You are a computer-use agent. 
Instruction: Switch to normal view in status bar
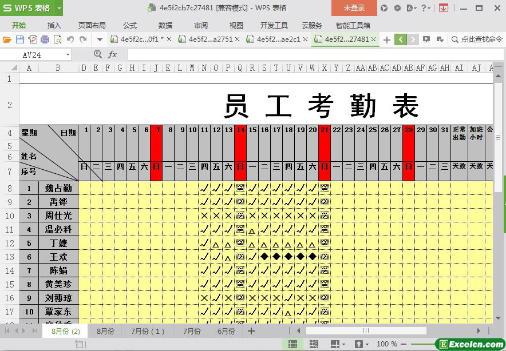pyautogui.click(x=292, y=344)
